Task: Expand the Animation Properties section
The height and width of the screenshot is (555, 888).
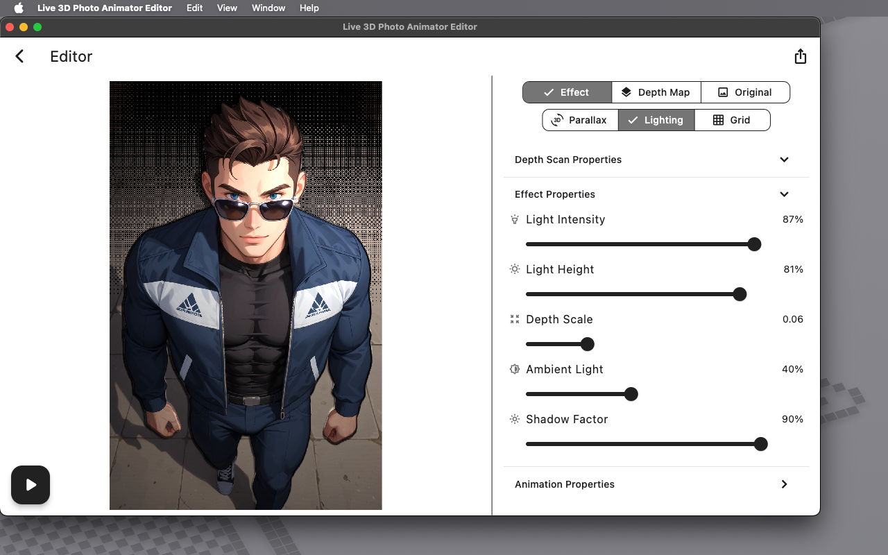Action: point(656,484)
